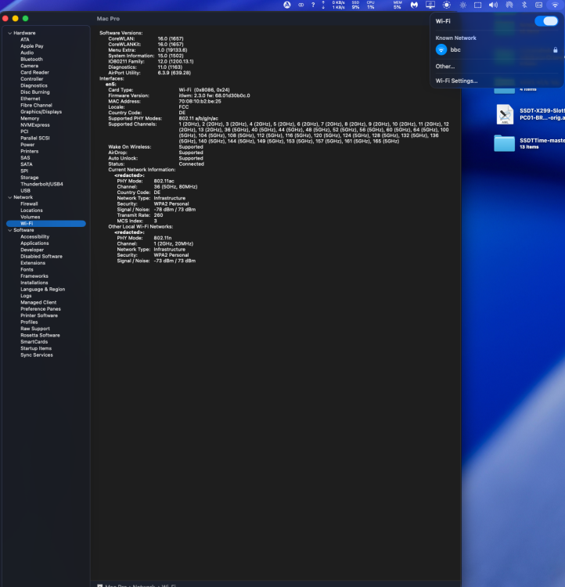Open the display monitor menu bar icon
Image resolution: width=565 pixels, height=587 pixels.
[x=430, y=5]
